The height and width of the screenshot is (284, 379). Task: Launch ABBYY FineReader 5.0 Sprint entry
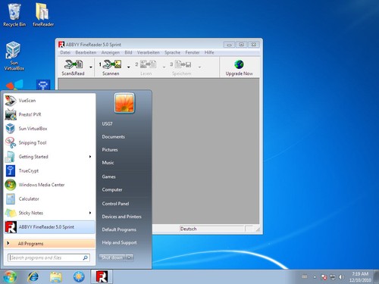click(x=49, y=227)
